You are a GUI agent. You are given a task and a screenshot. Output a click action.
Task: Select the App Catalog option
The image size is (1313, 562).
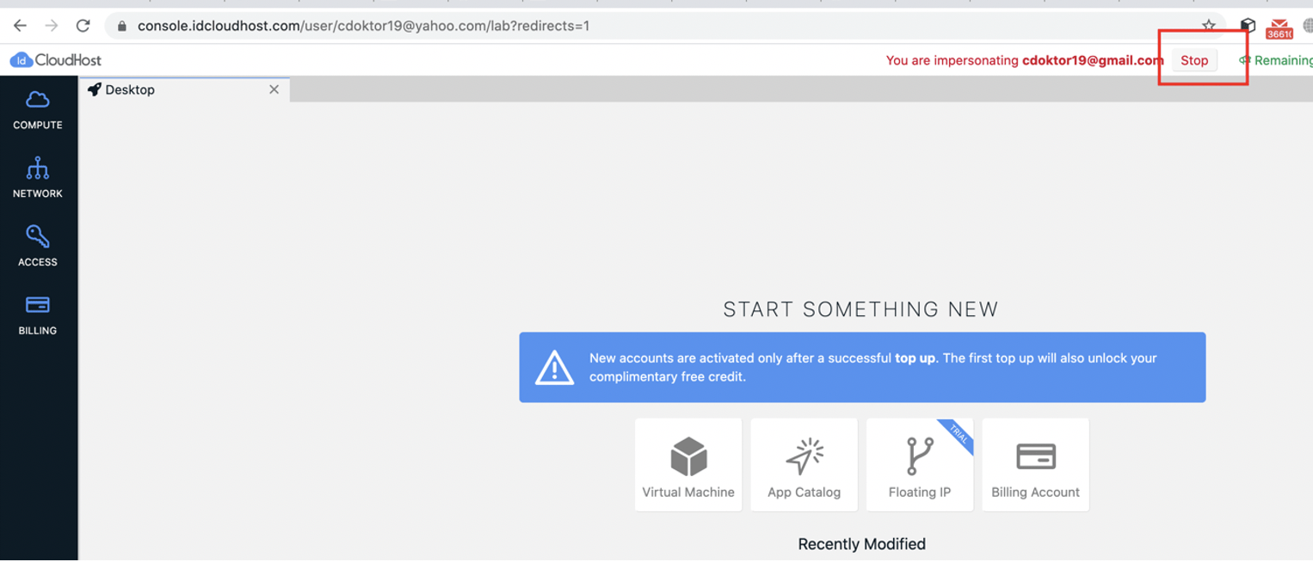[804, 464]
